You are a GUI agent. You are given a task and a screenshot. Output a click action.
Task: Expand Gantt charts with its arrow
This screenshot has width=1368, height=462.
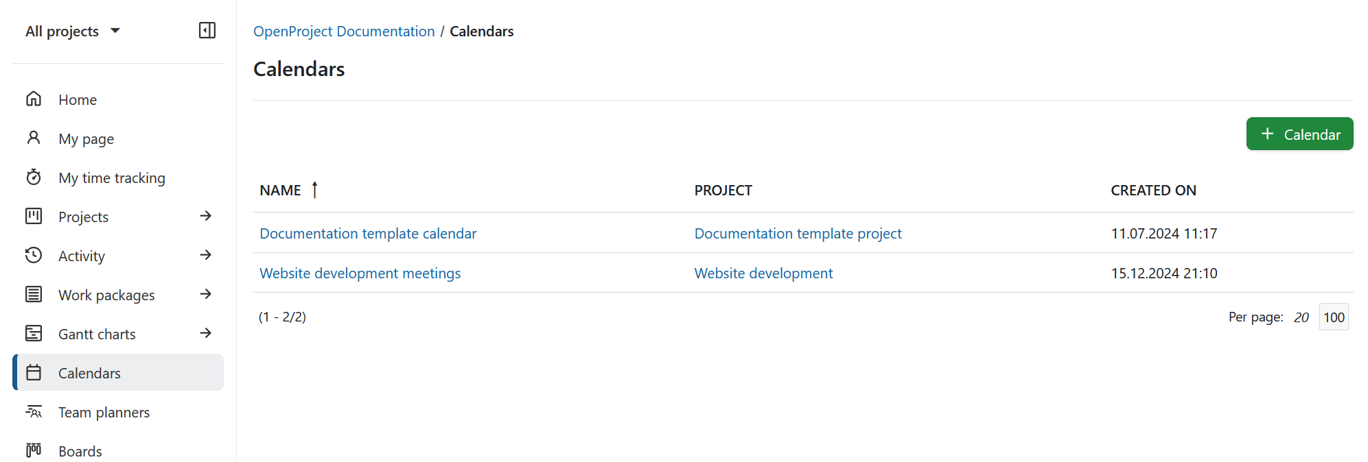point(205,333)
